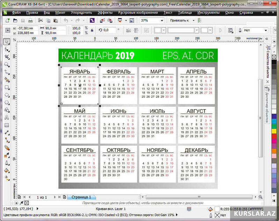Select the Parallel dimension tool

[7, 133]
